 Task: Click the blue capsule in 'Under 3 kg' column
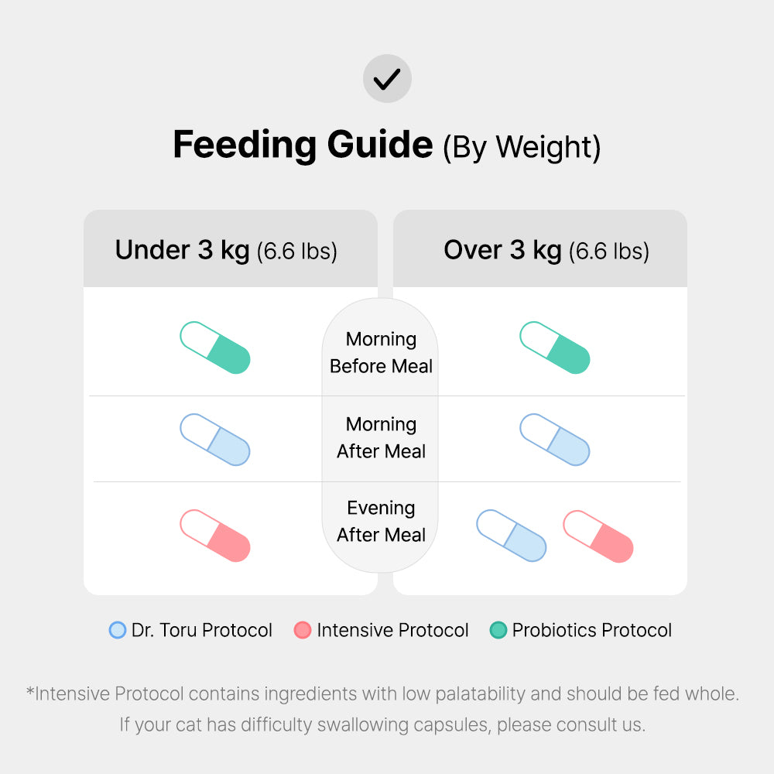(215, 440)
